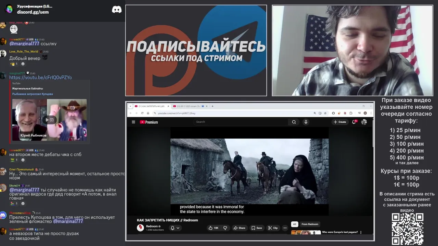438x246 pixels.
Task: Open new browser tab with plus
Action: point(212,106)
